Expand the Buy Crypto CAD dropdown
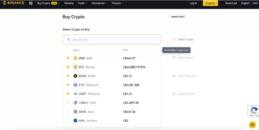This screenshot has width=259, height=130. click(x=48, y=3)
